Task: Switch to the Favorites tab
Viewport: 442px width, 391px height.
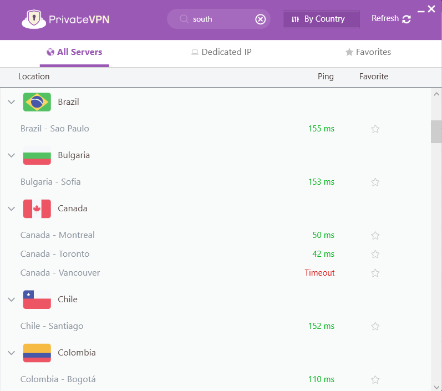Action: tap(368, 52)
